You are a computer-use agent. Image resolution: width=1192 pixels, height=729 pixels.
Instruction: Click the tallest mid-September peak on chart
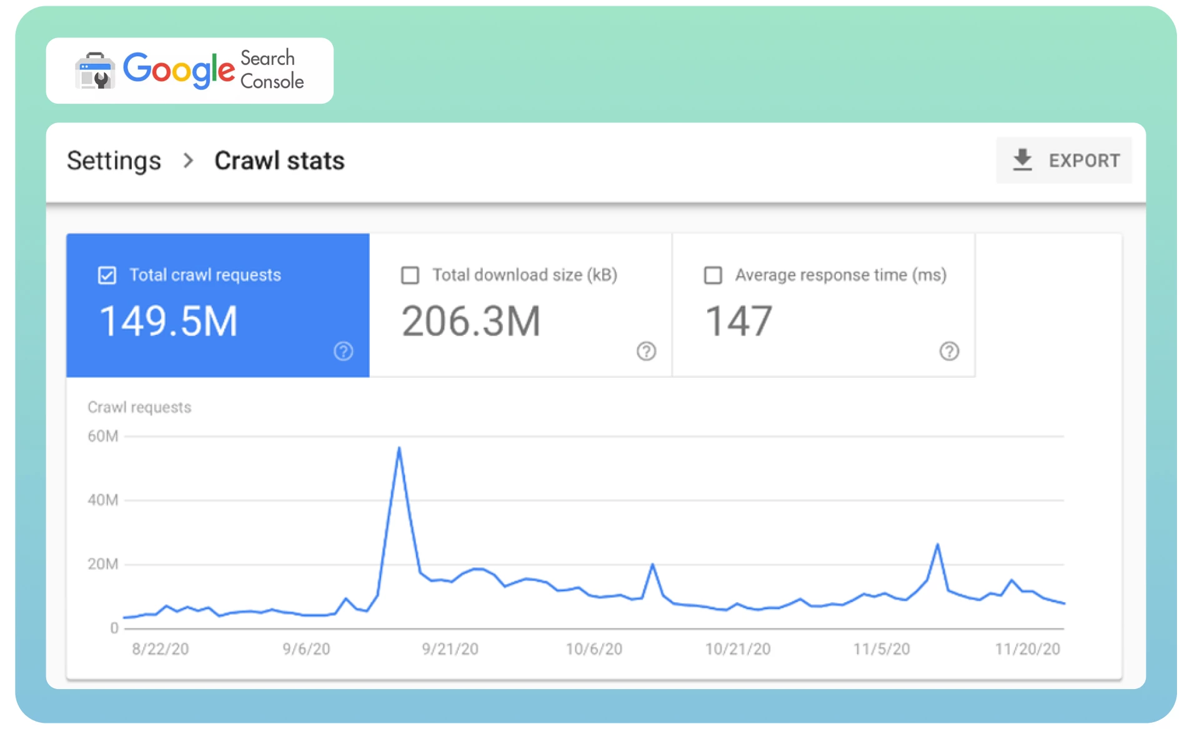tap(399, 449)
